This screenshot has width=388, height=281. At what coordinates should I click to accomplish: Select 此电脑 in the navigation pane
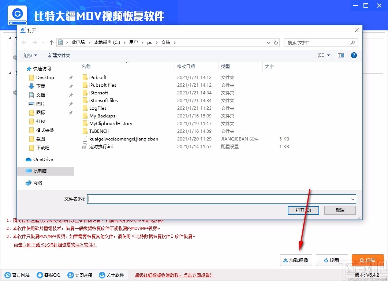click(40, 171)
